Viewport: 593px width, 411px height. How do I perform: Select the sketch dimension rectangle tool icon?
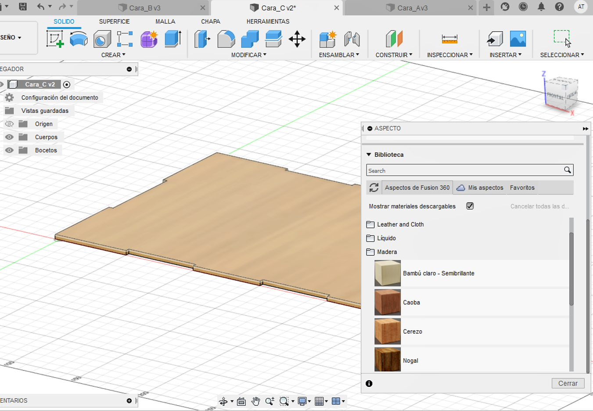coord(125,39)
